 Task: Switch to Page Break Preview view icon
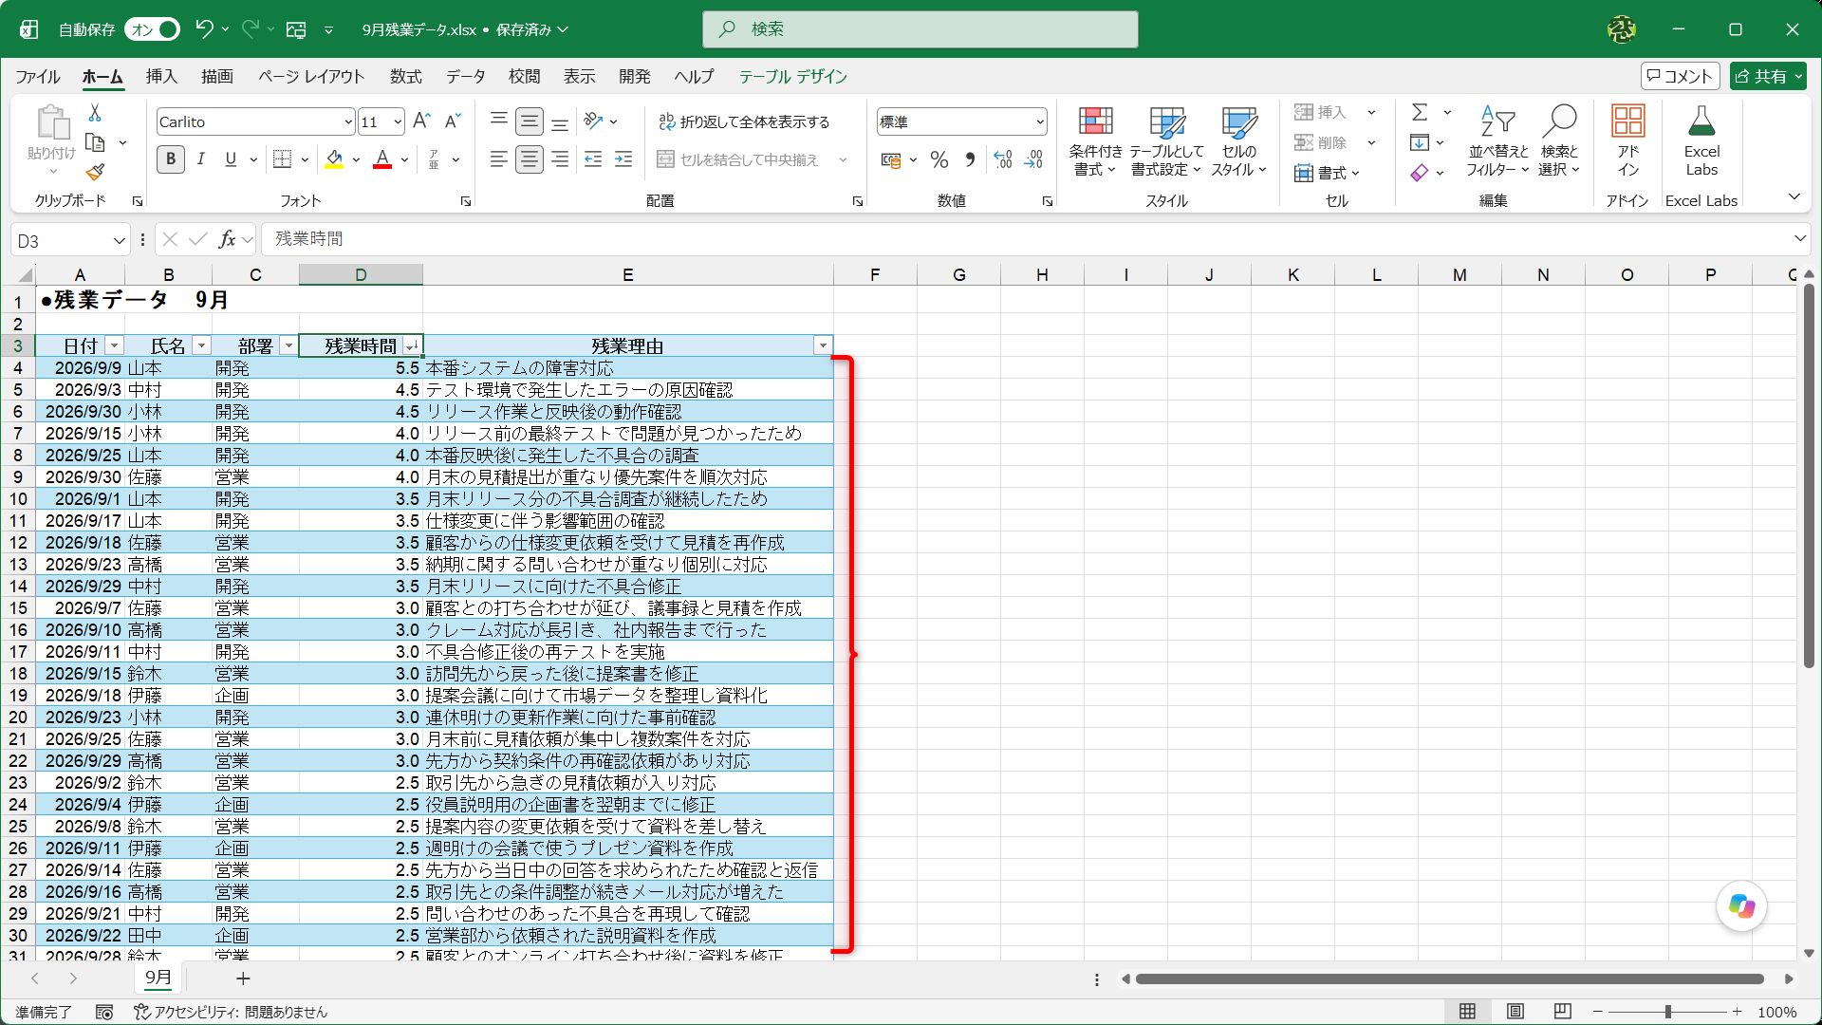[x=1563, y=1012]
